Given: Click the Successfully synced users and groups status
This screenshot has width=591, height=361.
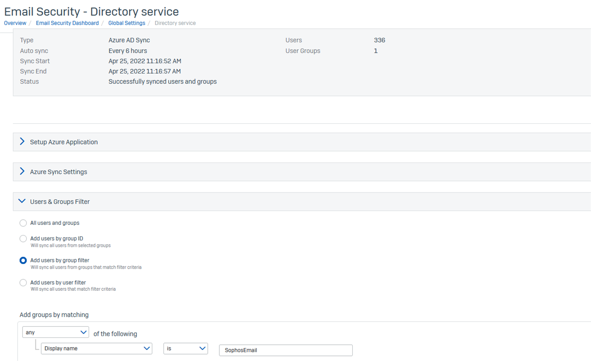Looking at the screenshot, I should pos(163,82).
